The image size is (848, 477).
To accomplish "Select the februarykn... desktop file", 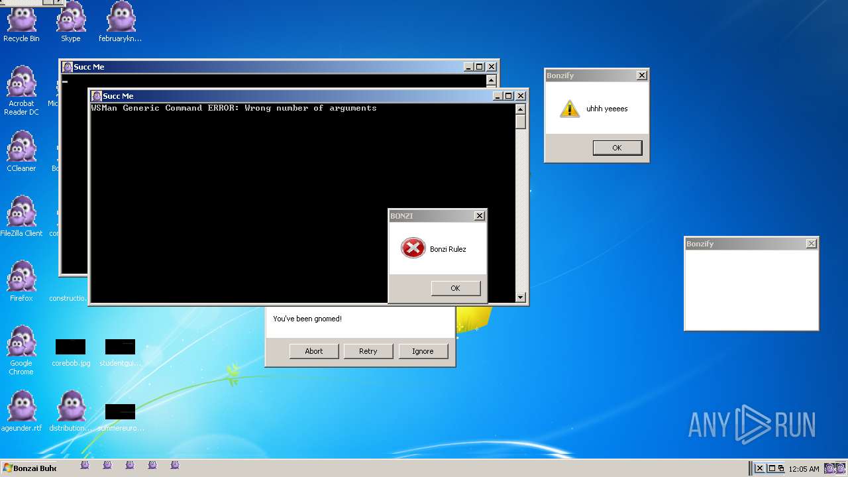I will click(x=120, y=20).
